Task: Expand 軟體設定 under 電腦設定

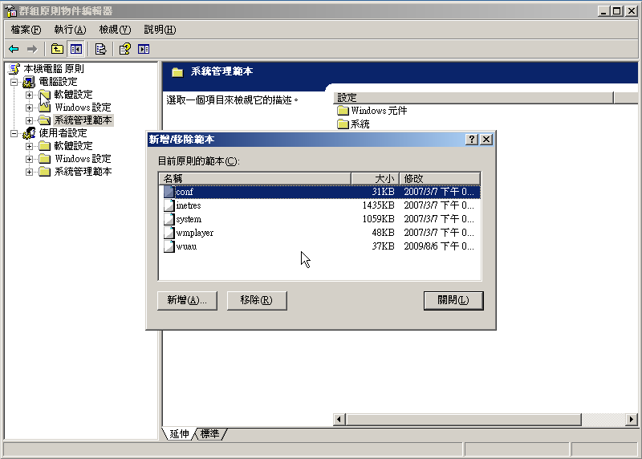Action: coord(29,95)
